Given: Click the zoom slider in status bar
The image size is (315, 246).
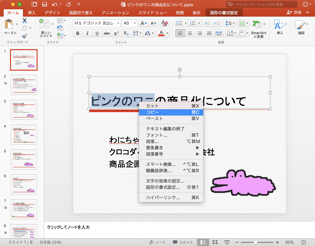Looking at the screenshot, I should tap(255, 242).
